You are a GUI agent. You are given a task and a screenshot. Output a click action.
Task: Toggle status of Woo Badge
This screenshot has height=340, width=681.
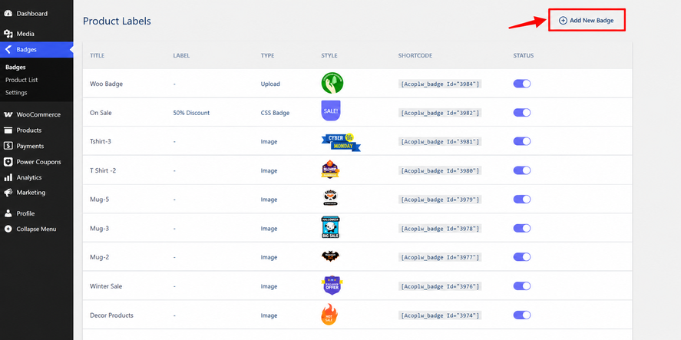tap(522, 84)
